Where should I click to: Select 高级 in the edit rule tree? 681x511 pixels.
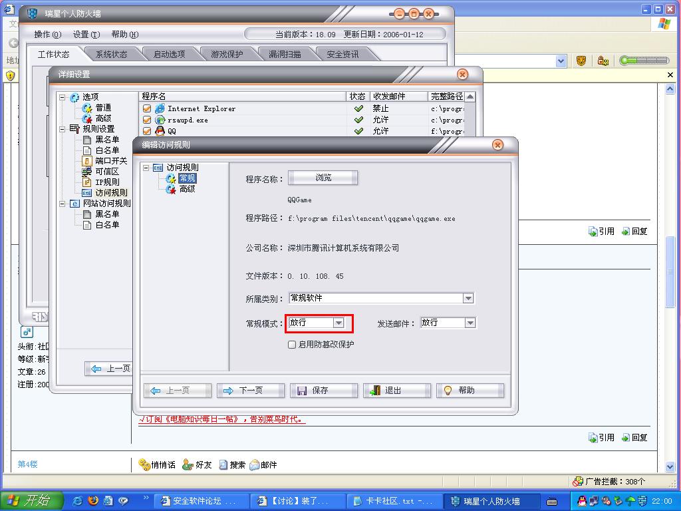[x=187, y=189]
